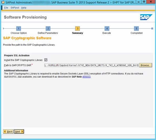Click step 4 Execute marker
This screenshot has height=140, width=156.
click(107, 29)
